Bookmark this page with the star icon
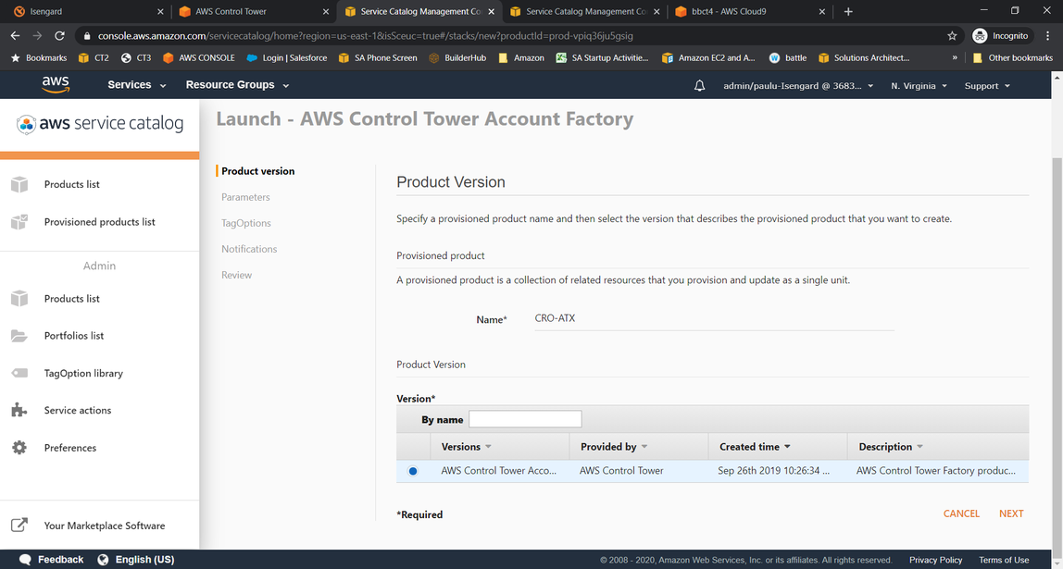 click(952, 36)
